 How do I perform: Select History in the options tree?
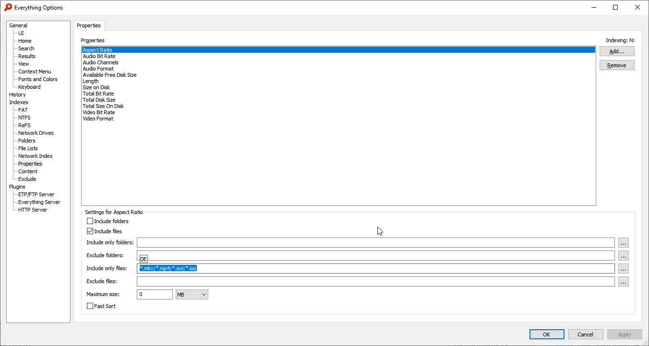17,95
